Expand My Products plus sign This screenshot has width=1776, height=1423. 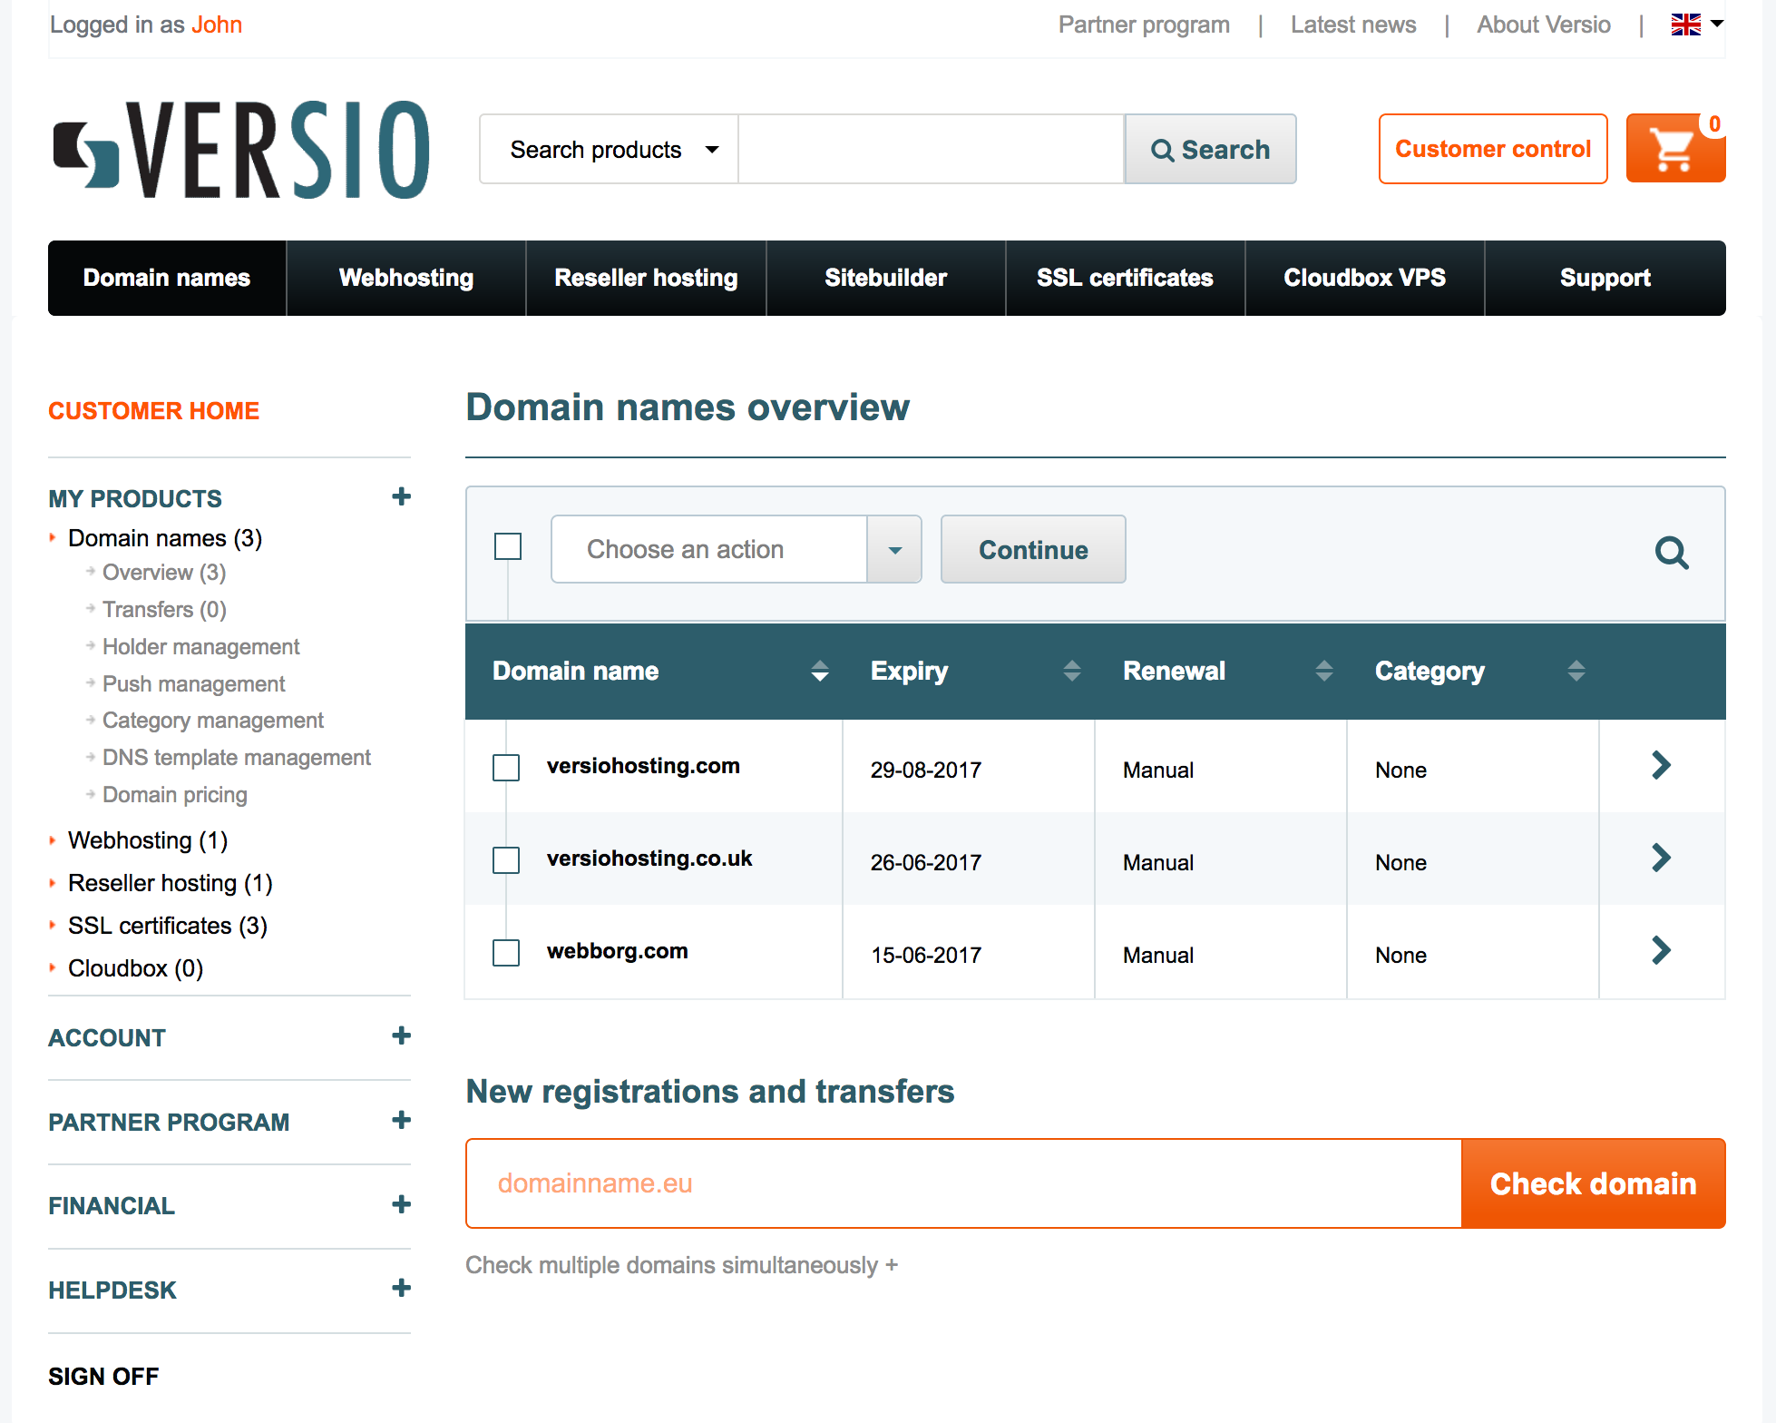coord(401,496)
